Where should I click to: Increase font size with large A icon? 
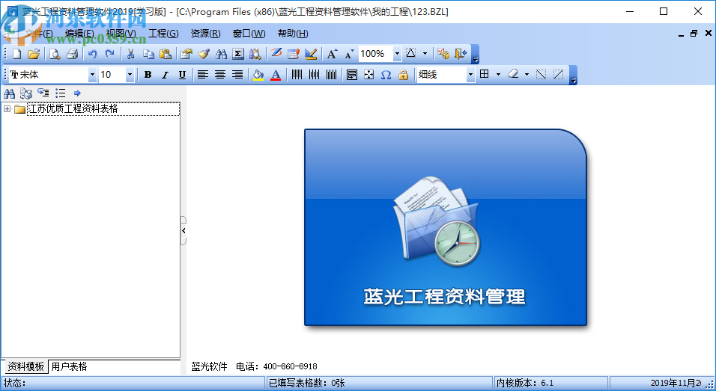pyautogui.click(x=332, y=54)
